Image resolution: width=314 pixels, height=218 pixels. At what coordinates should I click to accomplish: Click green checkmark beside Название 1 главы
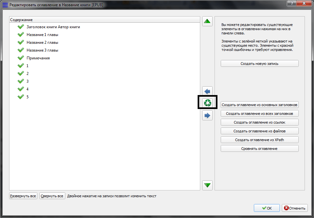(20, 35)
